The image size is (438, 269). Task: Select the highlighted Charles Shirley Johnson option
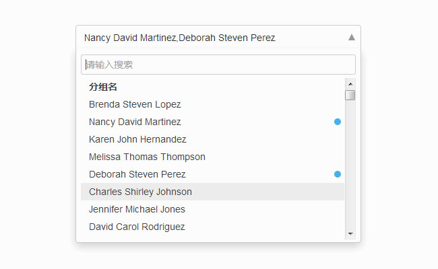(x=140, y=192)
